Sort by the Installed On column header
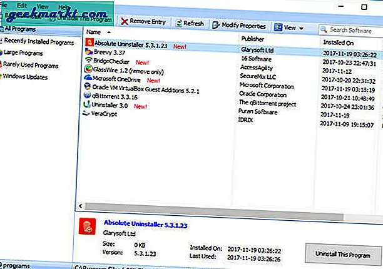383x269 pixels. 339,43
